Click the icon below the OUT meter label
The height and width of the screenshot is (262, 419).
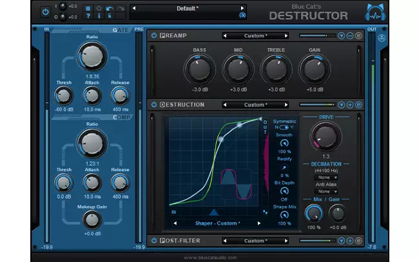point(382,38)
